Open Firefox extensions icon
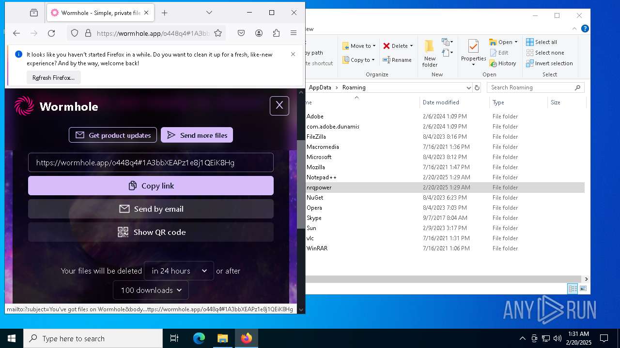 click(x=276, y=33)
